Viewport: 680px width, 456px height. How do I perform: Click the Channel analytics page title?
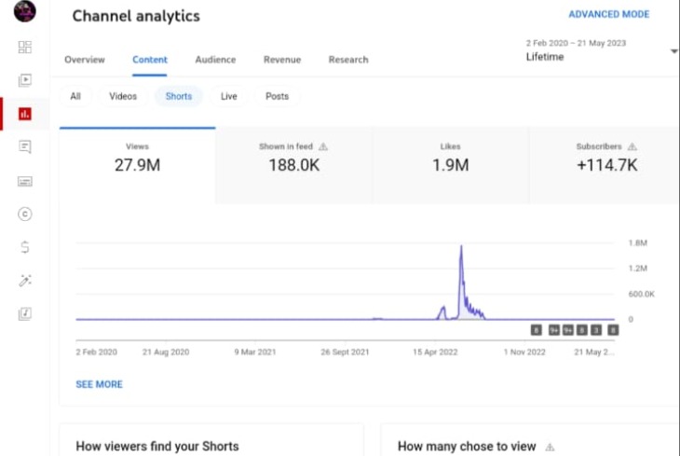point(136,16)
